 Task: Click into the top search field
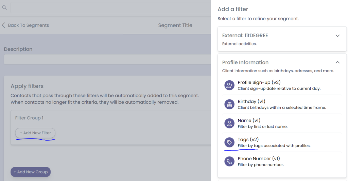(x=110, y=7)
